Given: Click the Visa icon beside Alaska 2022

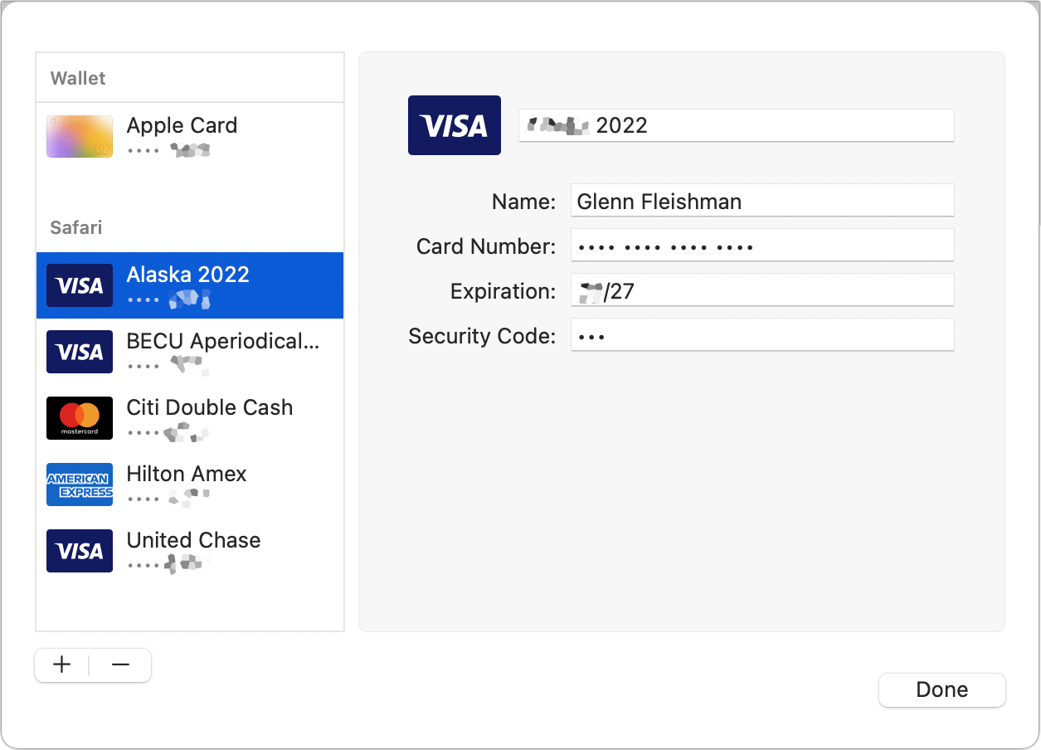Looking at the screenshot, I should point(79,285).
